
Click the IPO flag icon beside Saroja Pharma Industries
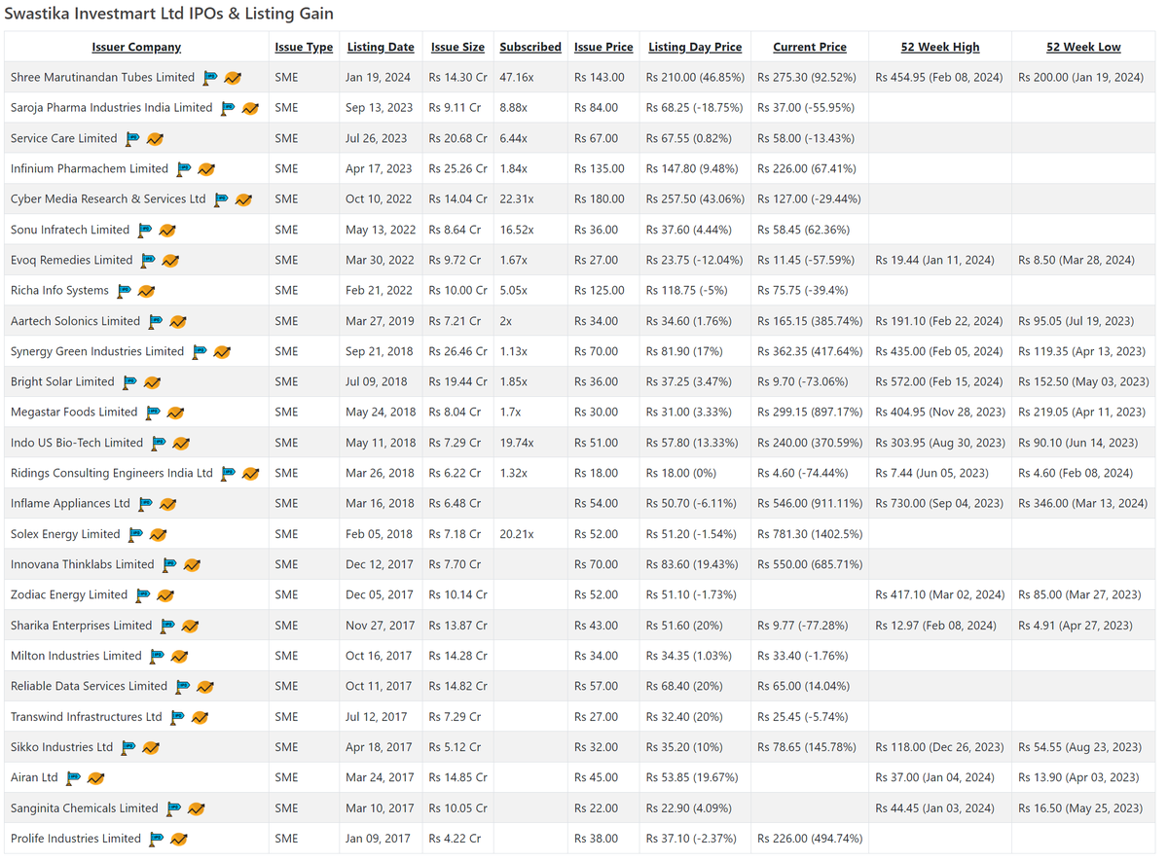[229, 108]
